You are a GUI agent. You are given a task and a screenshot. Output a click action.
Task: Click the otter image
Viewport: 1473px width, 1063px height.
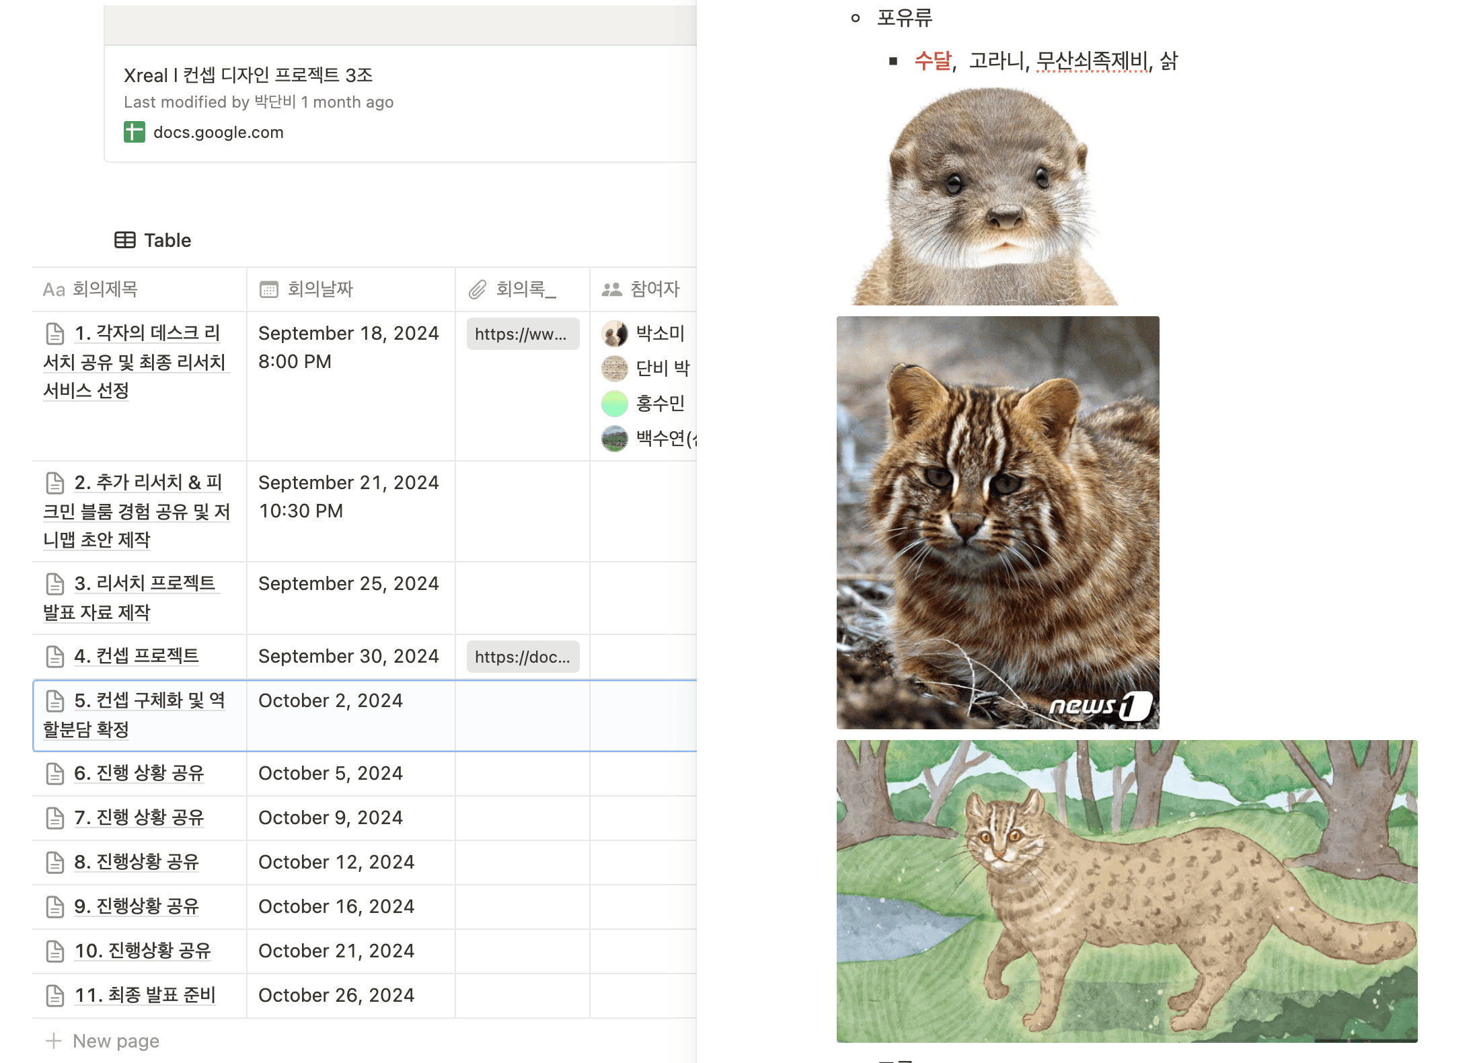tap(985, 196)
